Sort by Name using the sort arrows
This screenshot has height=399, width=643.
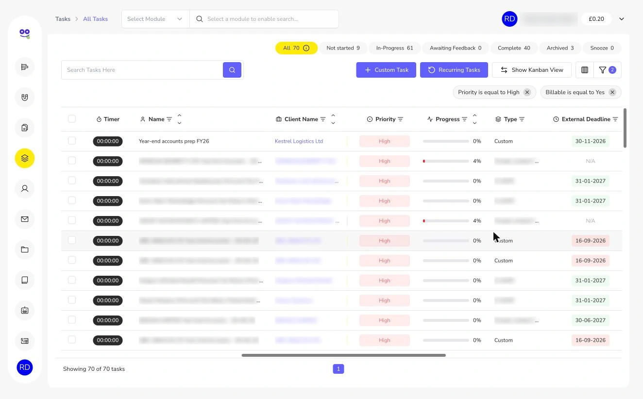tap(179, 119)
